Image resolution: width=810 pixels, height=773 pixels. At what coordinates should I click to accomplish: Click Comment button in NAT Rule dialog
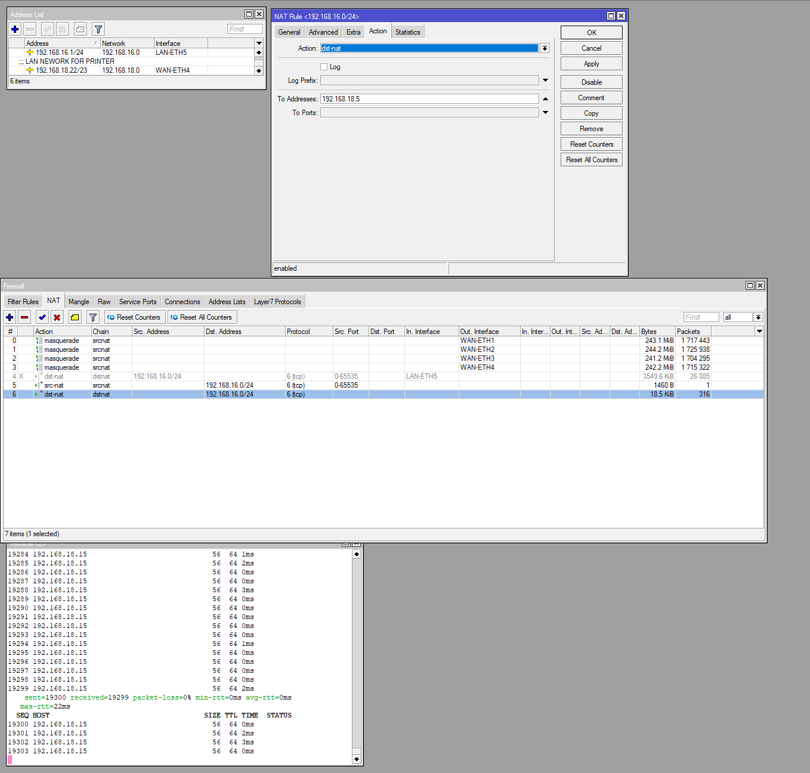click(592, 98)
